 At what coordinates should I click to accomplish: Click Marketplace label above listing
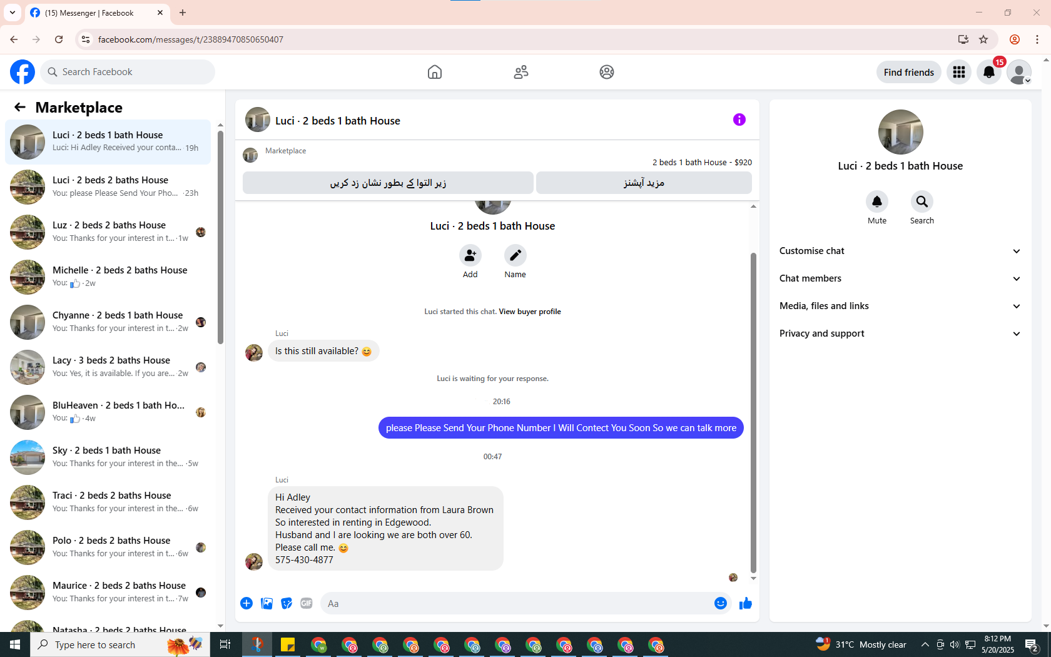(x=285, y=151)
